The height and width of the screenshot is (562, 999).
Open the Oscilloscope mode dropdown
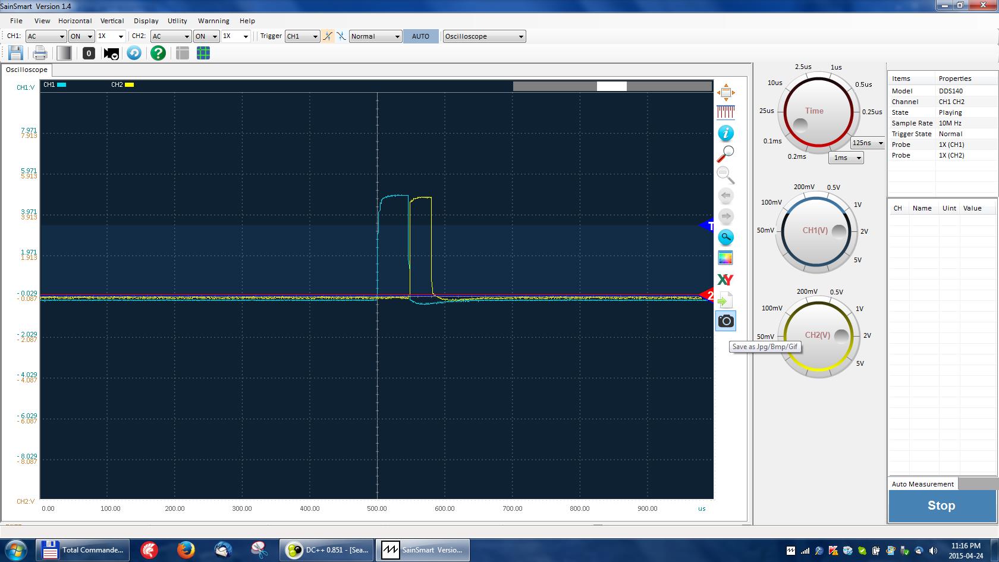click(x=484, y=36)
